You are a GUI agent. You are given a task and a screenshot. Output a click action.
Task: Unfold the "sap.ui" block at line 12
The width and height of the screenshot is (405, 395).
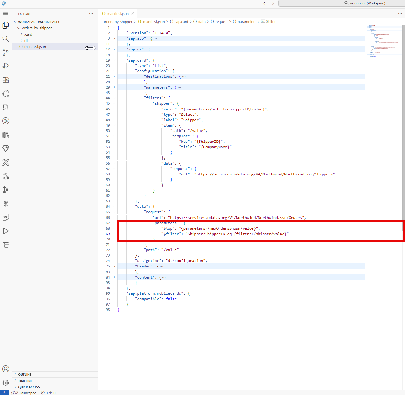tap(114, 49)
